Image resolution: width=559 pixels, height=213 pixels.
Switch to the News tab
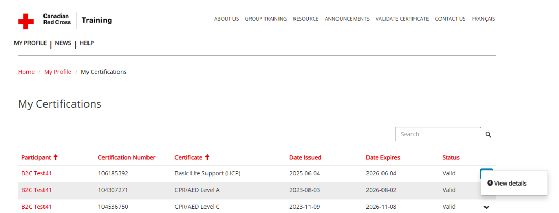(x=63, y=43)
